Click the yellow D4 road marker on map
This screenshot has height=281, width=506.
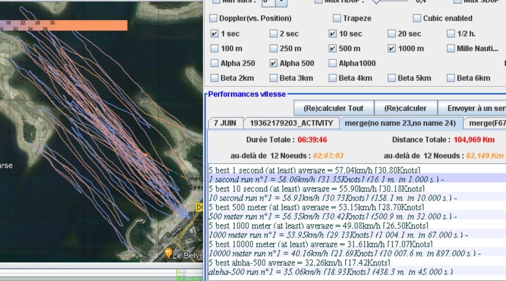tap(200, 208)
